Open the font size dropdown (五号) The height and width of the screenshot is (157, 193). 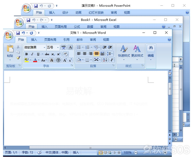tap(58, 47)
